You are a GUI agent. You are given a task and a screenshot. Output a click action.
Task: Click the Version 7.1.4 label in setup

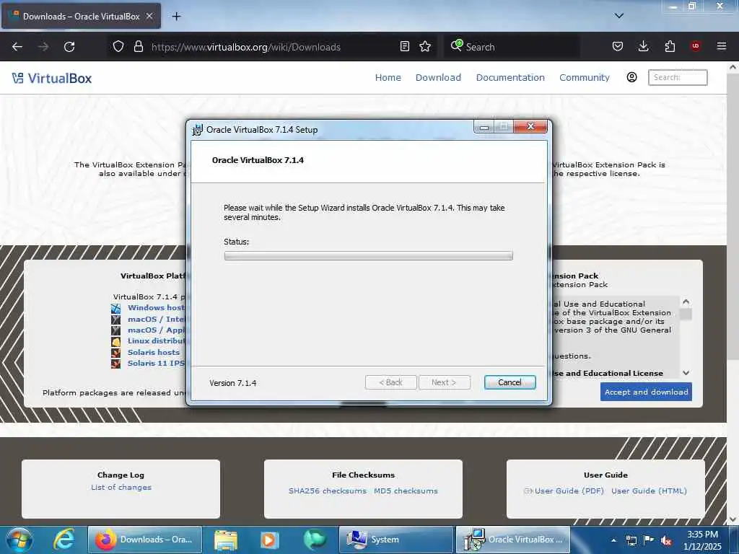click(233, 383)
